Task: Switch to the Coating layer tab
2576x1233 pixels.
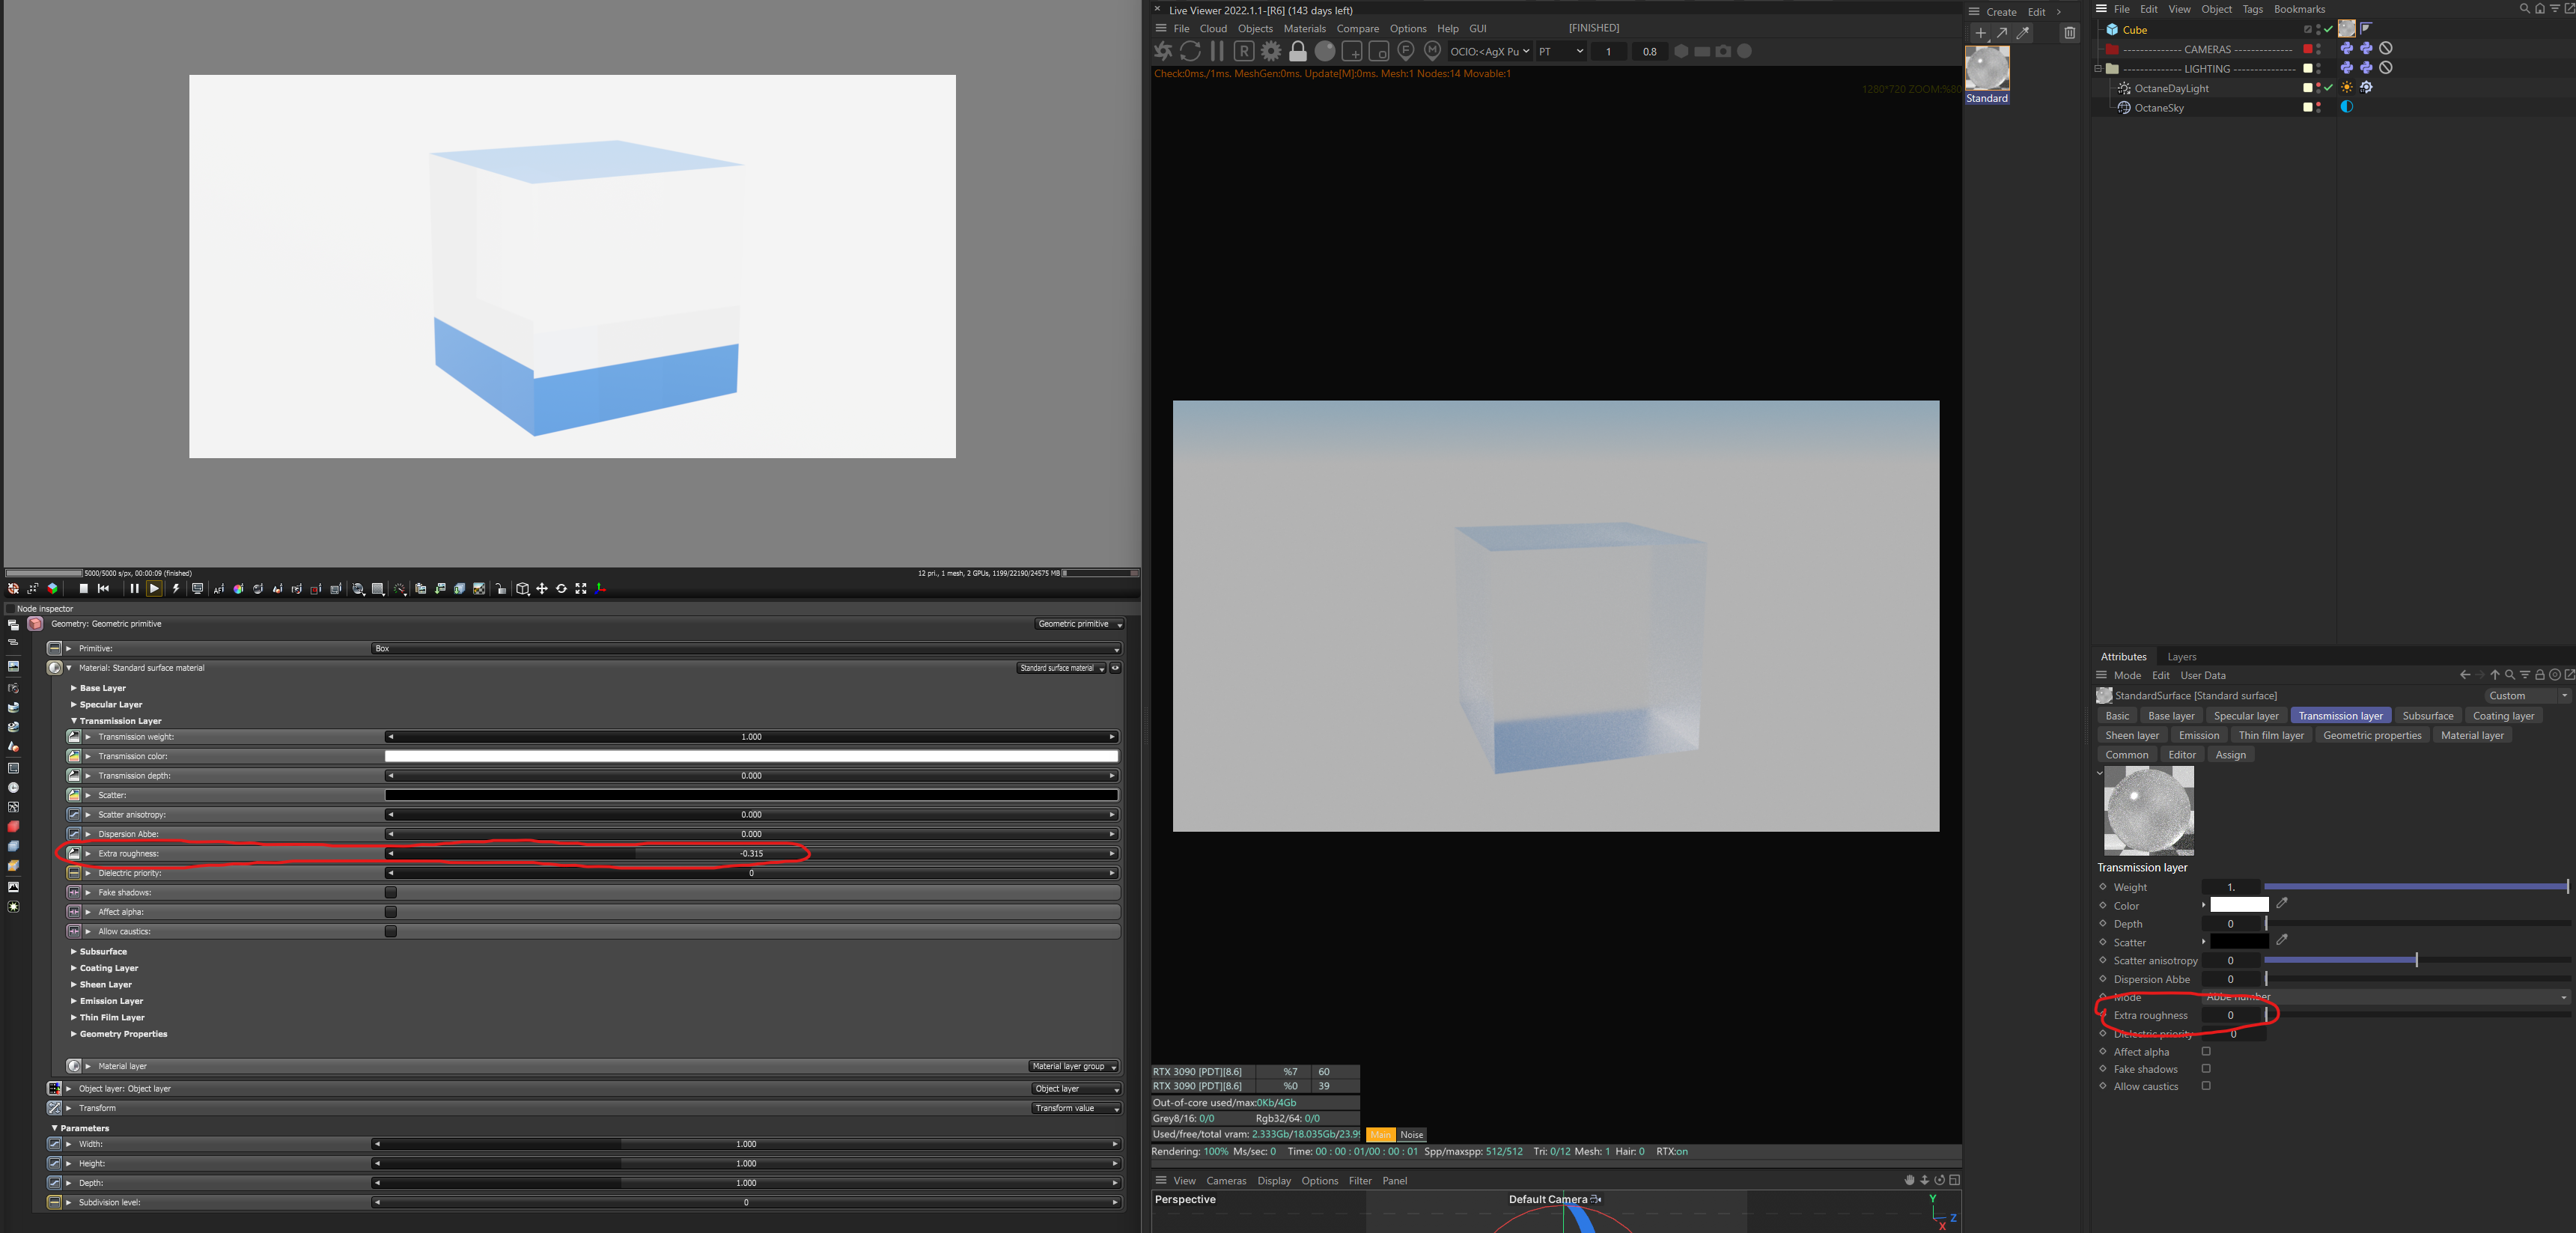Action: [x=2503, y=716]
